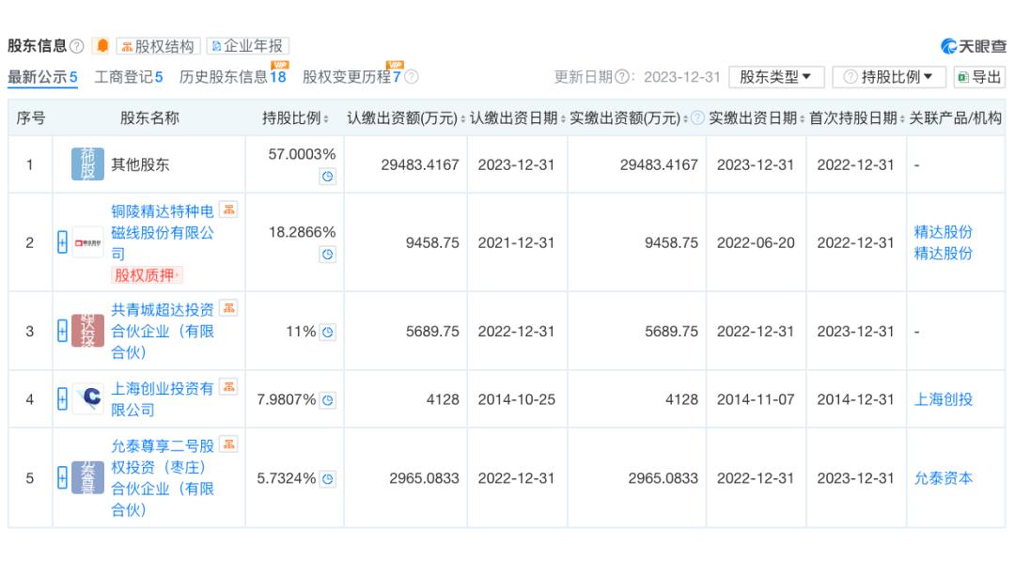Screen dimensions: 1015x576
Task: Open equity structure icon for 铜陵精达特种电磁线
Action: click(227, 209)
